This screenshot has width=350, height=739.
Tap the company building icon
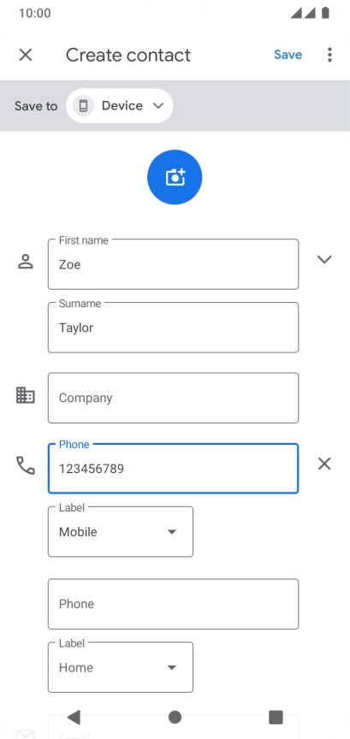26,395
